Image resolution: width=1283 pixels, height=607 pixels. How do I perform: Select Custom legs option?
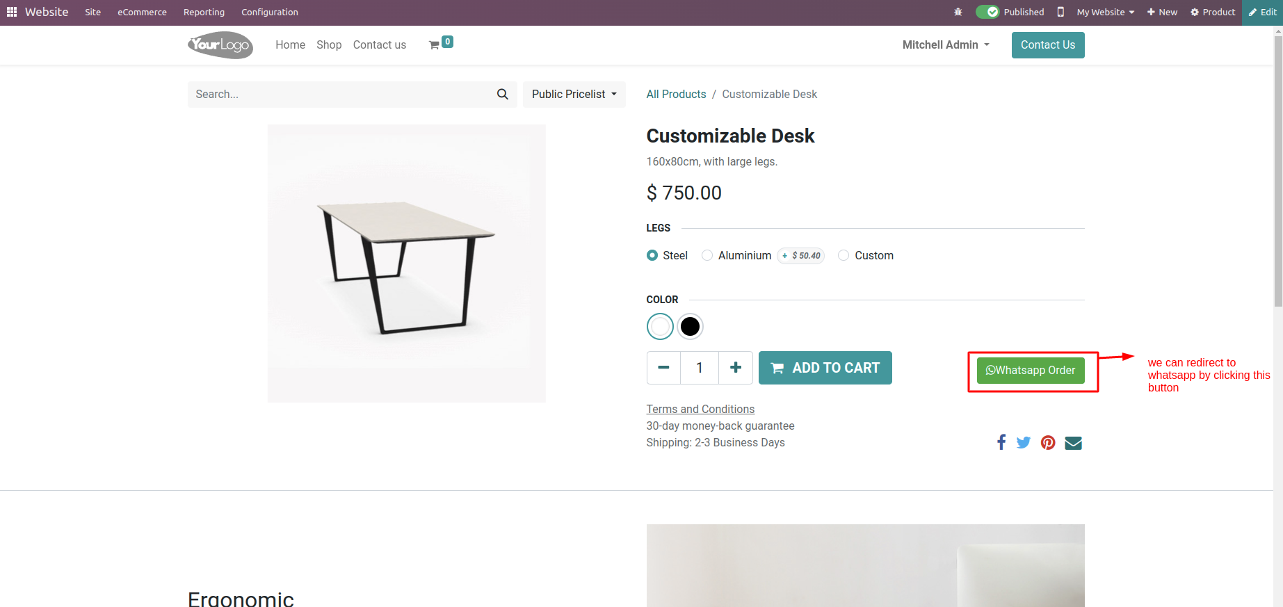coord(844,255)
